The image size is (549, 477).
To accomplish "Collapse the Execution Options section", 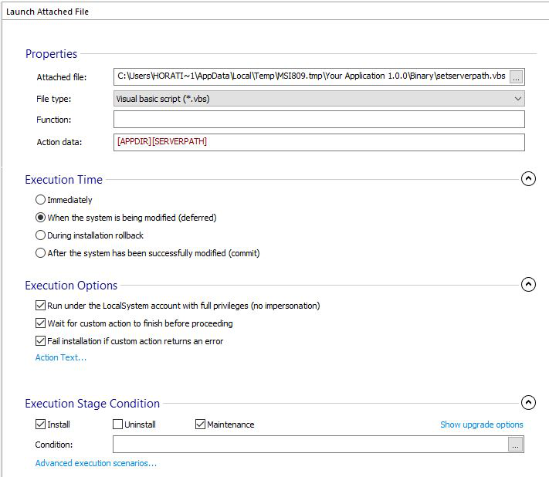I will [528, 285].
